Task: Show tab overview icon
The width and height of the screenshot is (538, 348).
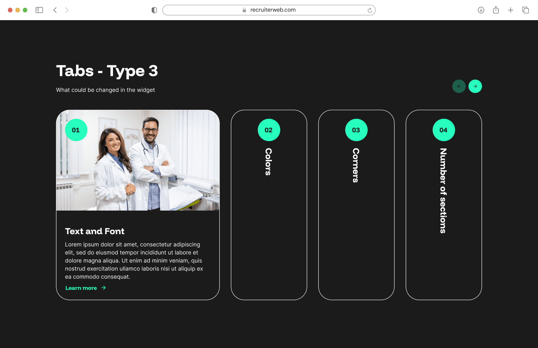Action: (525, 10)
